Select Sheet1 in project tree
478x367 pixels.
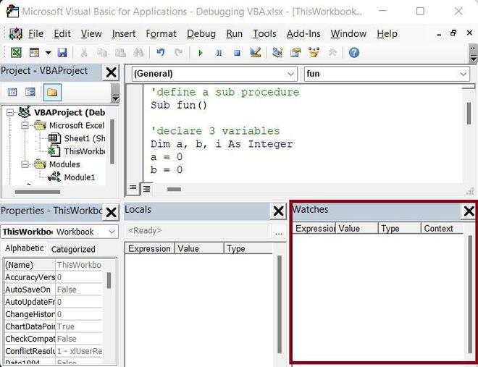pos(77,138)
